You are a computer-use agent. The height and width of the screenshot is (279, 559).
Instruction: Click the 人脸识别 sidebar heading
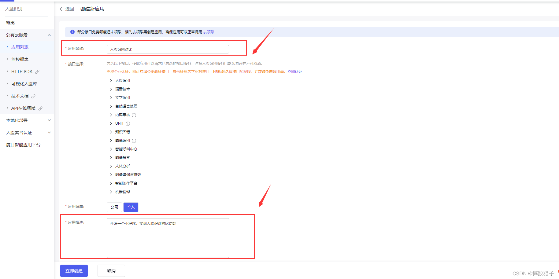[14, 9]
